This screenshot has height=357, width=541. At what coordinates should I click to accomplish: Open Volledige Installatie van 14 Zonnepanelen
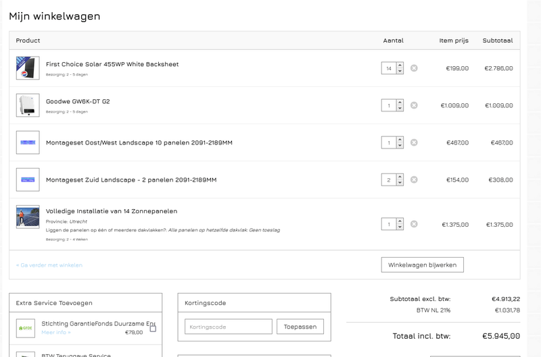point(112,211)
